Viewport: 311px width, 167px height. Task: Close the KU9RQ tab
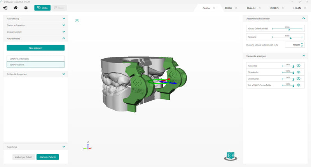tap(283, 8)
